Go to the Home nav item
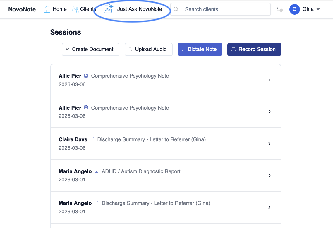Image resolution: width=333 pixels, height=228 pixels. click(x=59, y=9)
